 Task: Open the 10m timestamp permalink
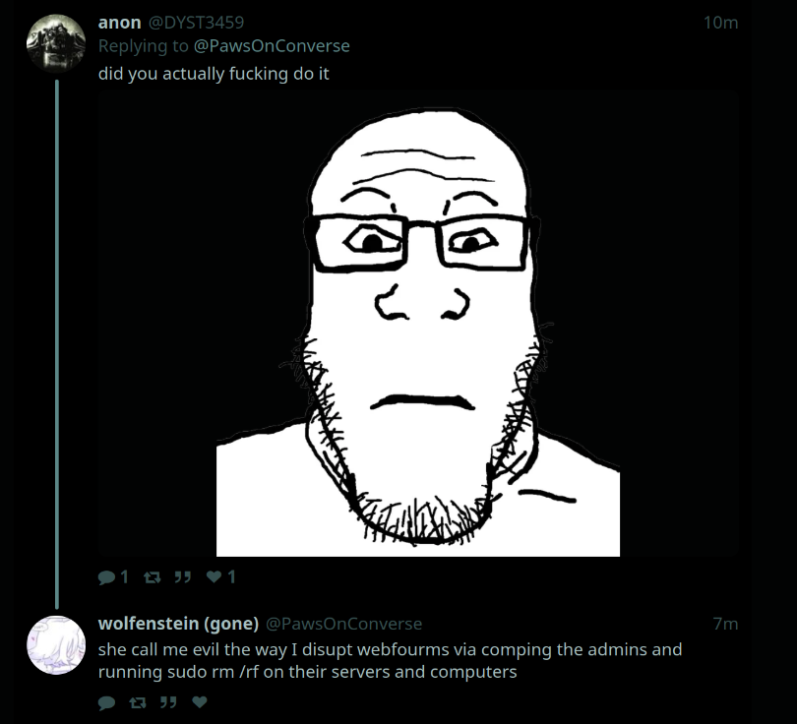point(721,23)
